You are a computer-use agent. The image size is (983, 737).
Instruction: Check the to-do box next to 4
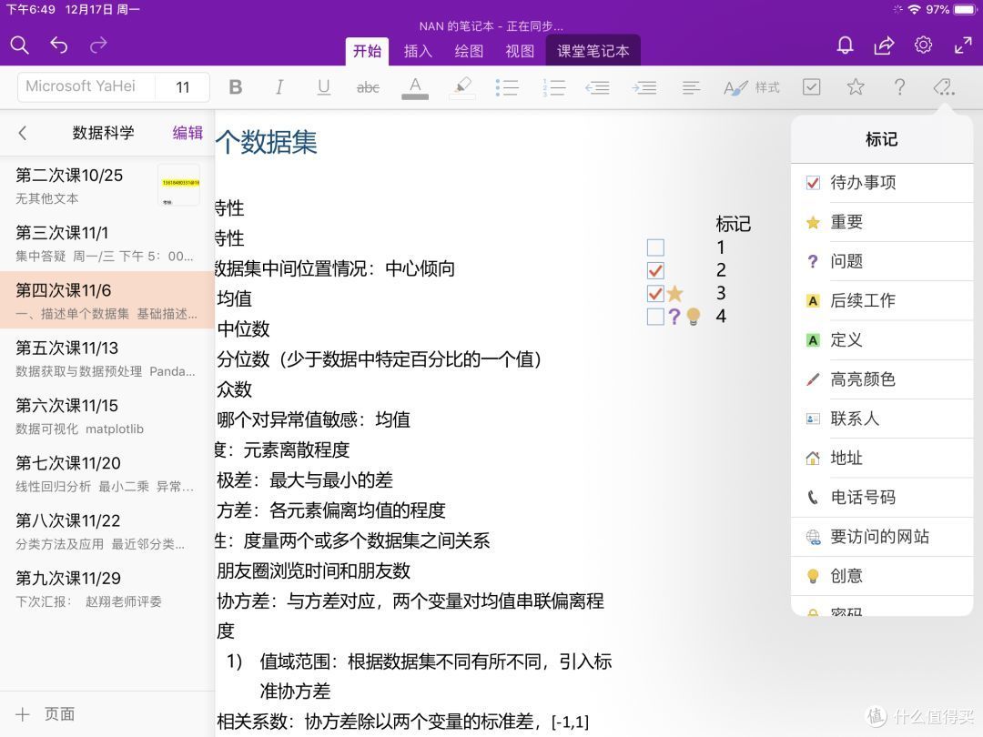655,317
